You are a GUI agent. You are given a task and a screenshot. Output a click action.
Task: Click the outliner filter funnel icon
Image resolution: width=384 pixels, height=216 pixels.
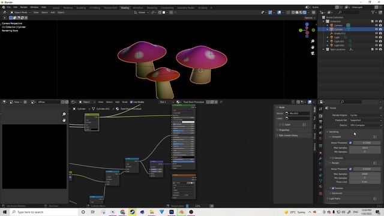coord(373,12)
